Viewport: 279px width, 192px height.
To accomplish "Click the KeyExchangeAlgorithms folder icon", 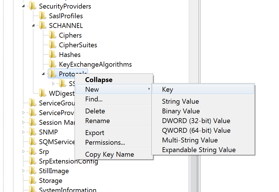I will 52,64.
